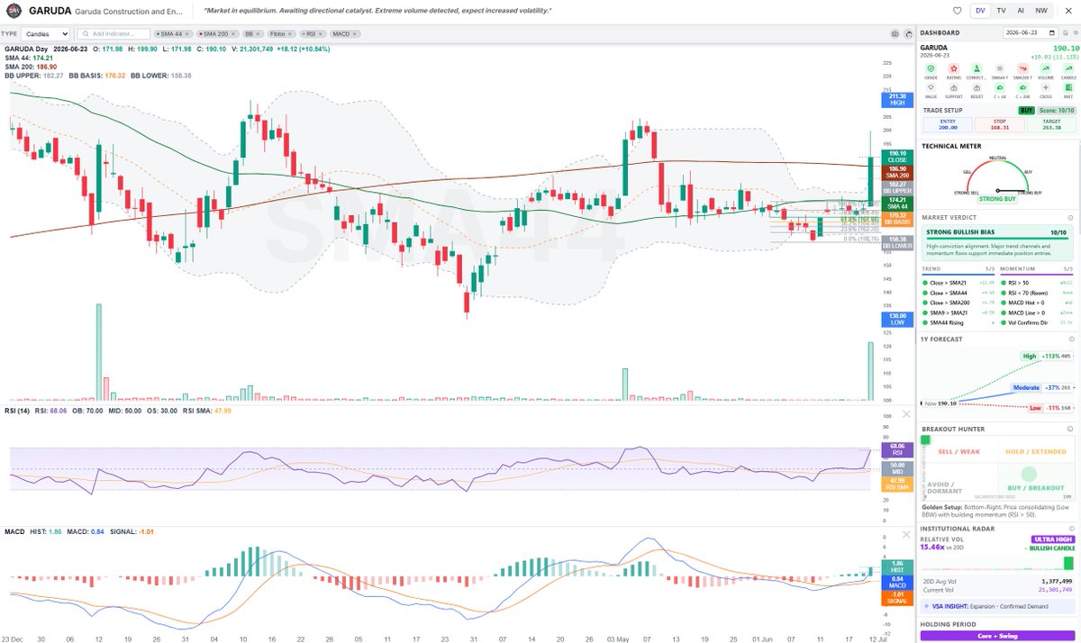The height and width of the screenshot is (643, 1081).
Task: Switch to the DV view tab
Action: [x=980, y=11]
